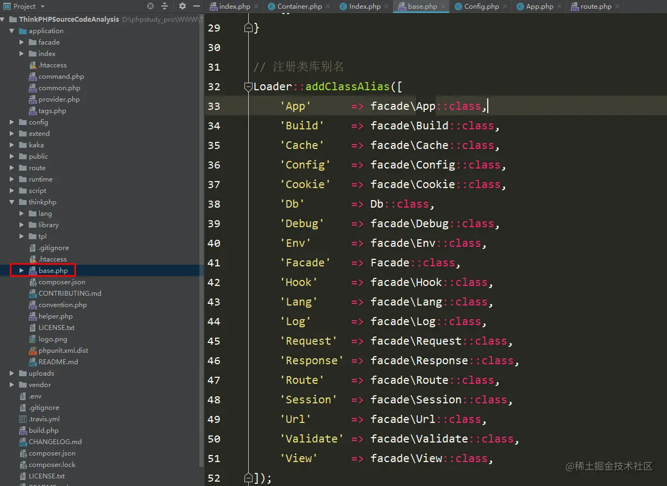Open Project panel settings gear
Screen dimensions: 667x486
pyautogui.click(x=182, y=6)
